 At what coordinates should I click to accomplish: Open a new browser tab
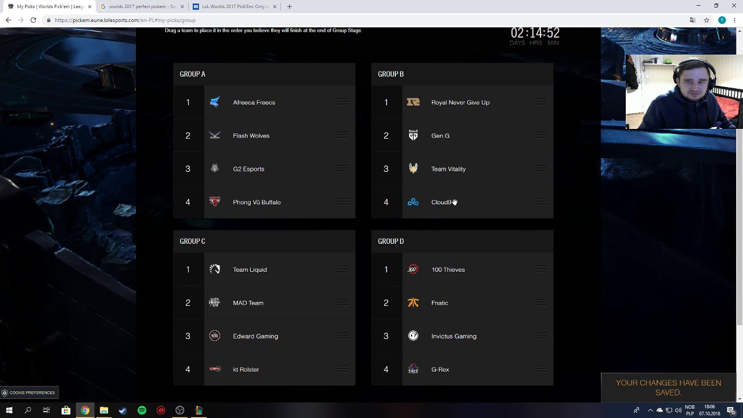(290, 6)
